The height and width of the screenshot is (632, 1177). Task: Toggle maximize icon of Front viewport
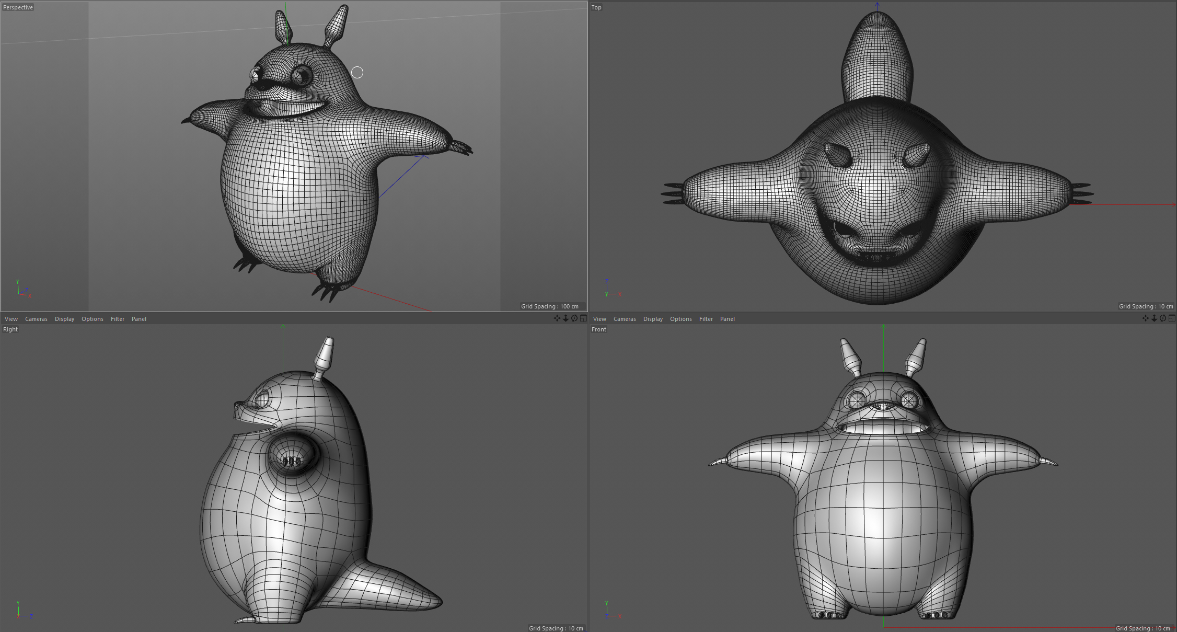coord(1172,318)
